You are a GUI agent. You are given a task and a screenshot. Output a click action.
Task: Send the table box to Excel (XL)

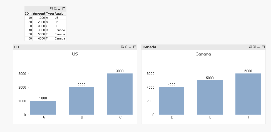55,9
